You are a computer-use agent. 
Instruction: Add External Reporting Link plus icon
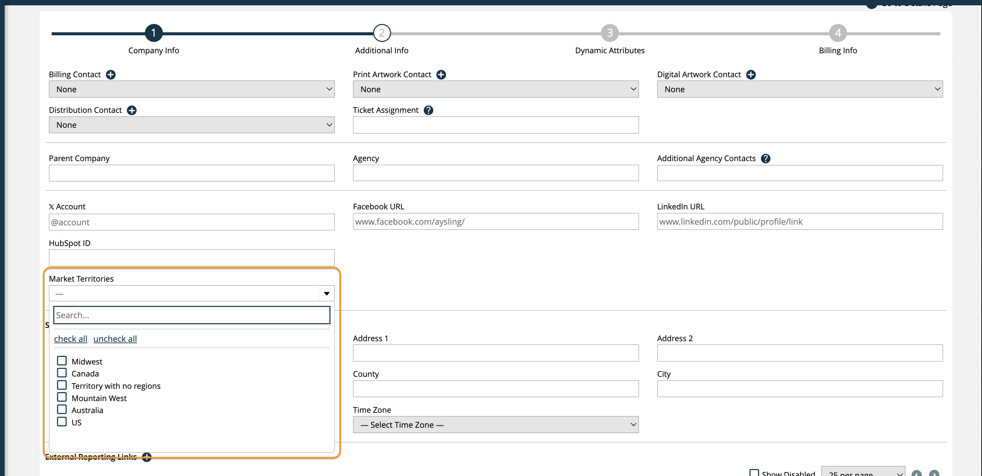(147, 457)
